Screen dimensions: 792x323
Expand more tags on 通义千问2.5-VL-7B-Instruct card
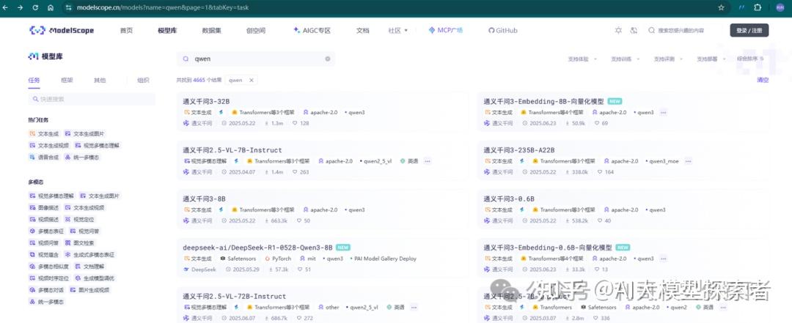428,161
